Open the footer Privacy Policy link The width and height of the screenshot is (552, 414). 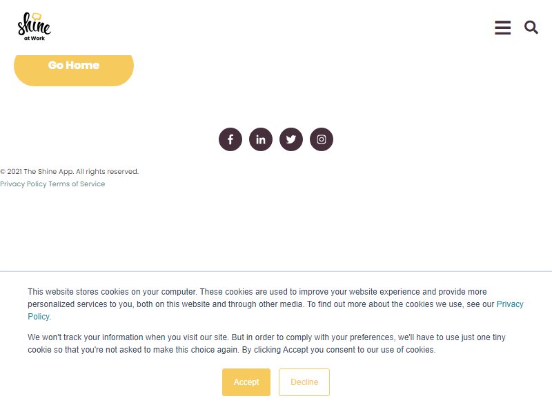pos(23,184)
